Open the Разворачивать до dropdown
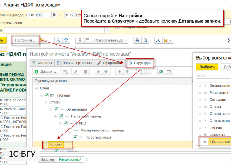Screen dimensions: 231x165 (111, 40)
